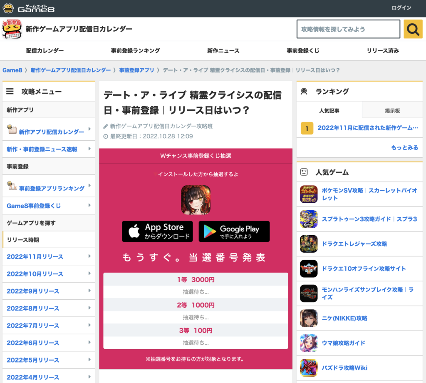The width and height of the screenshot is (426, 383).
Task: Open 新作ニュース navigation item
Action: pos(223,51)
